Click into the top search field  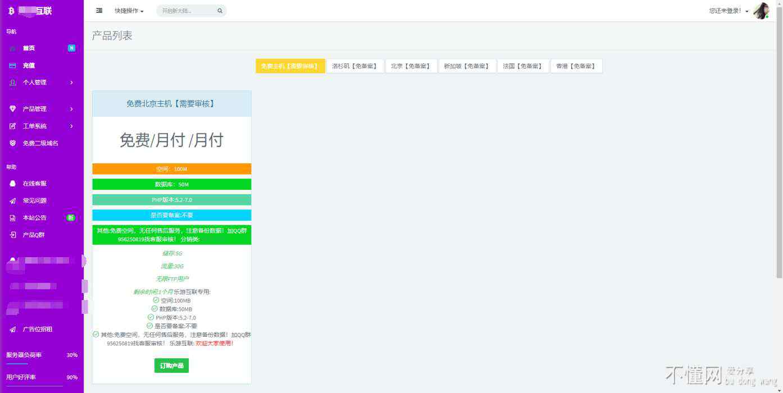[x=185, y=11]
